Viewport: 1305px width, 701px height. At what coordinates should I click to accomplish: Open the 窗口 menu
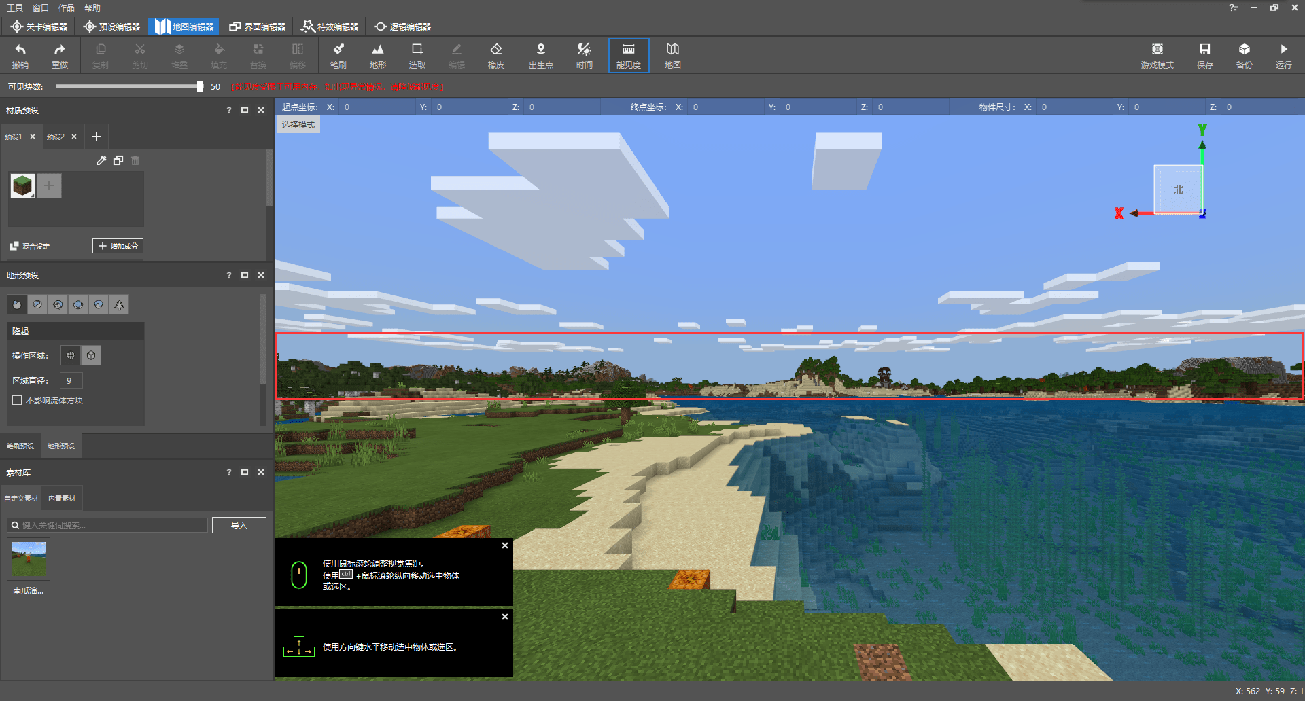tap(41, 7)
